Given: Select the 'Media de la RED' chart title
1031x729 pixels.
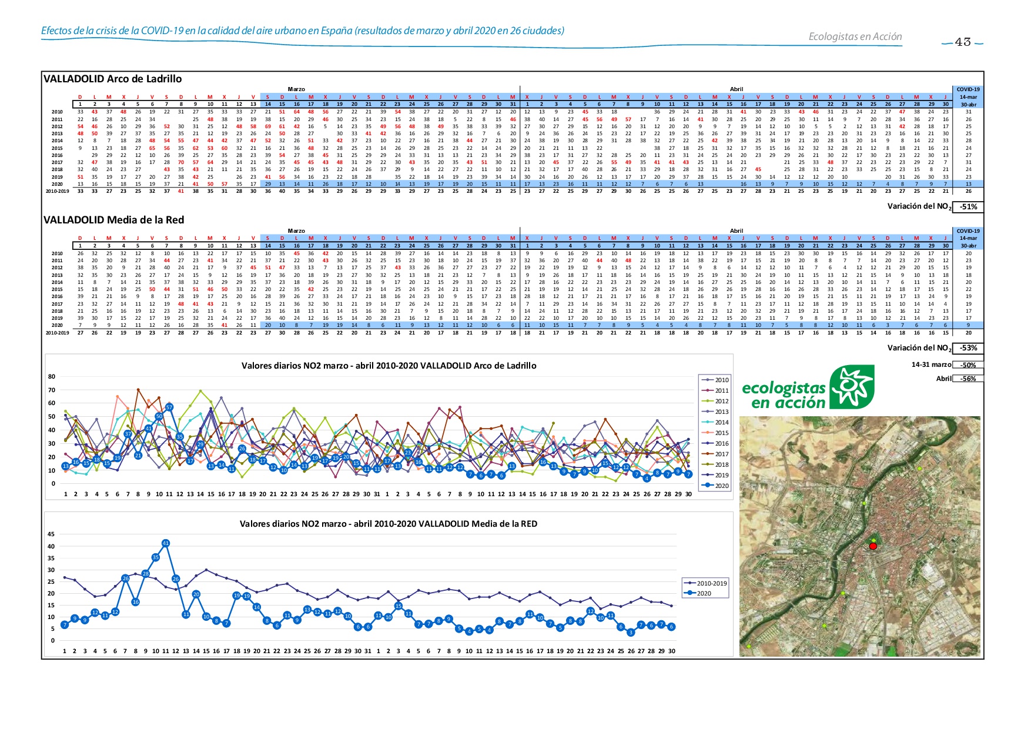Looking at the screenshot, I should (389, 524).
